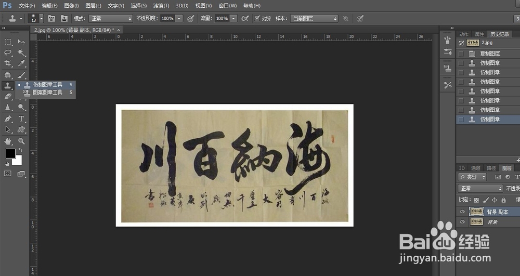This screenshot has height=276, width=520.
Task: Open the 流量 flow slider dropdown
Action: click(234, 19)
